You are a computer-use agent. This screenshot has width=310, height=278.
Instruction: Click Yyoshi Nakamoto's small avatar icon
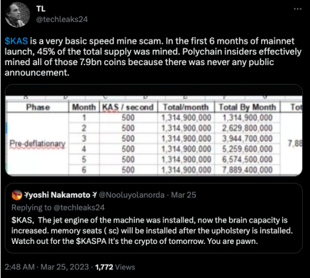pos(16,195)
